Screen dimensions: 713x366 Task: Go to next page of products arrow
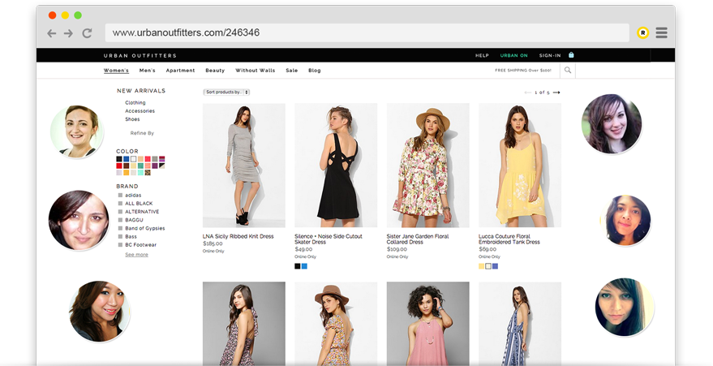point(556,93)
